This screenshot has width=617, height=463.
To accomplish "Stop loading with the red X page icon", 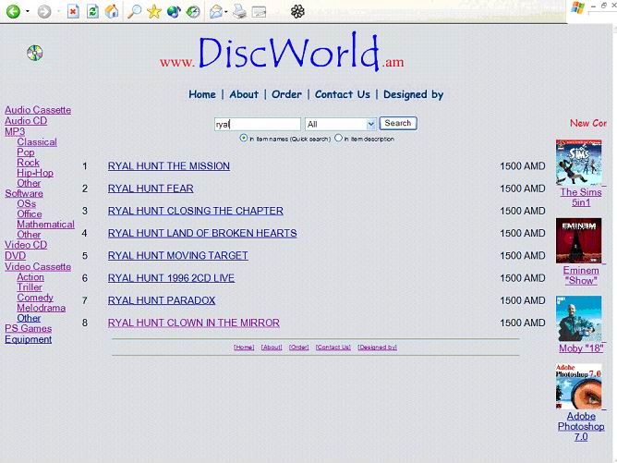I will 73,11.
